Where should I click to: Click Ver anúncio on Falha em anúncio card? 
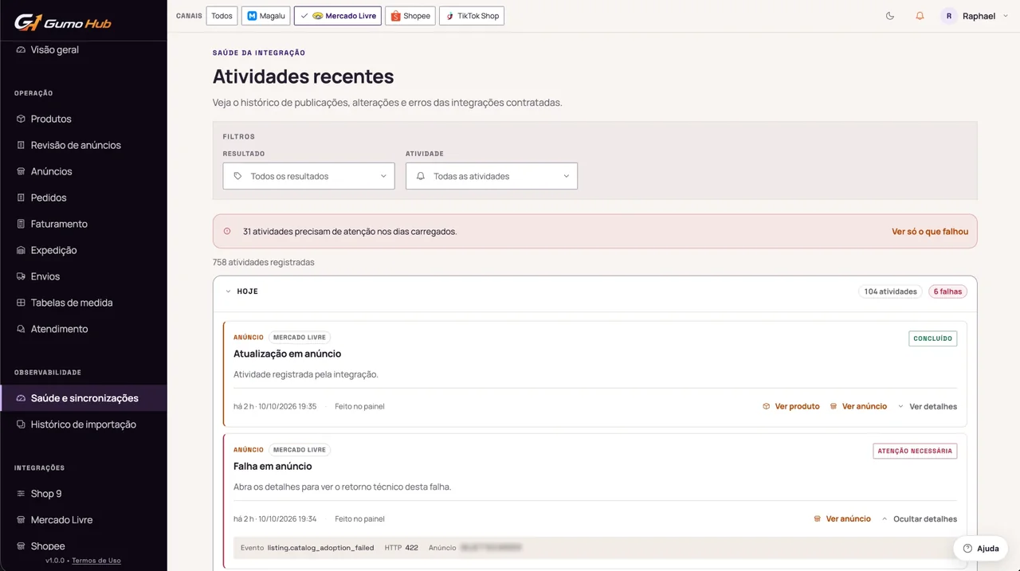coord(842,518)
